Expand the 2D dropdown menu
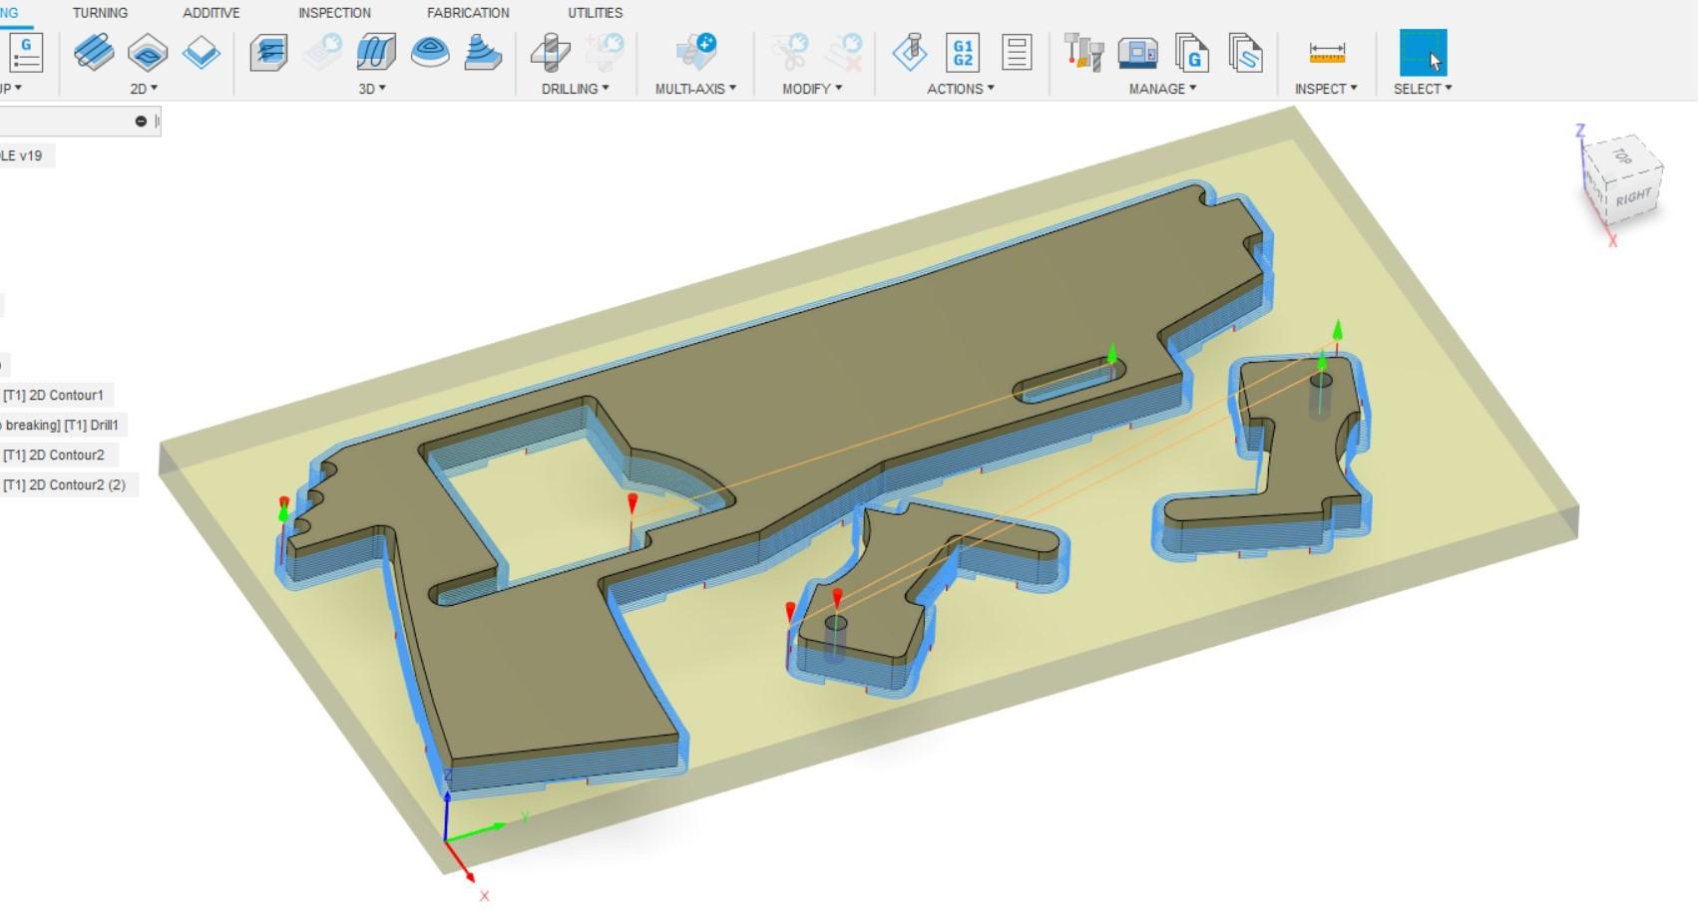Screen dimensions: 1698x910 tap(144, 89)
